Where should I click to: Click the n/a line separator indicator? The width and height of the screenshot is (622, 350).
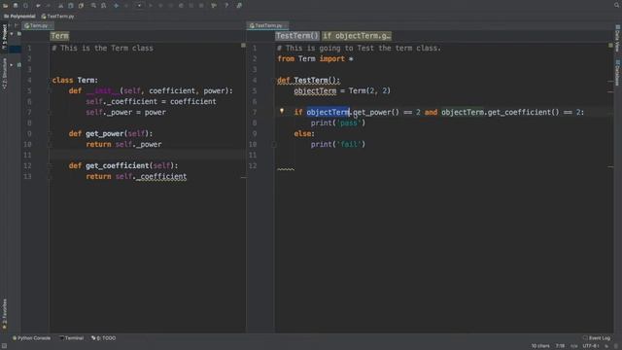[573, 346]
